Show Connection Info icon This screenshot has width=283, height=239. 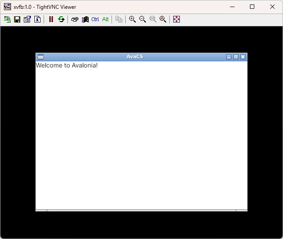37,19
